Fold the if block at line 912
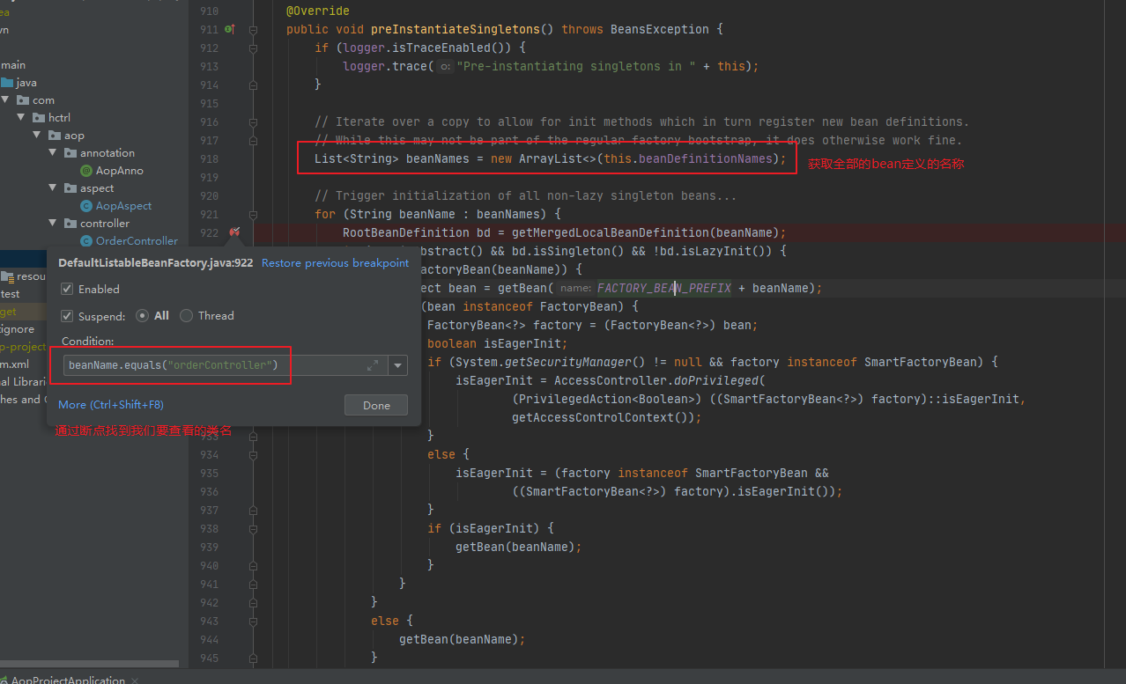This screenshot has height=684, width=1126. click(x=254, y=48)
